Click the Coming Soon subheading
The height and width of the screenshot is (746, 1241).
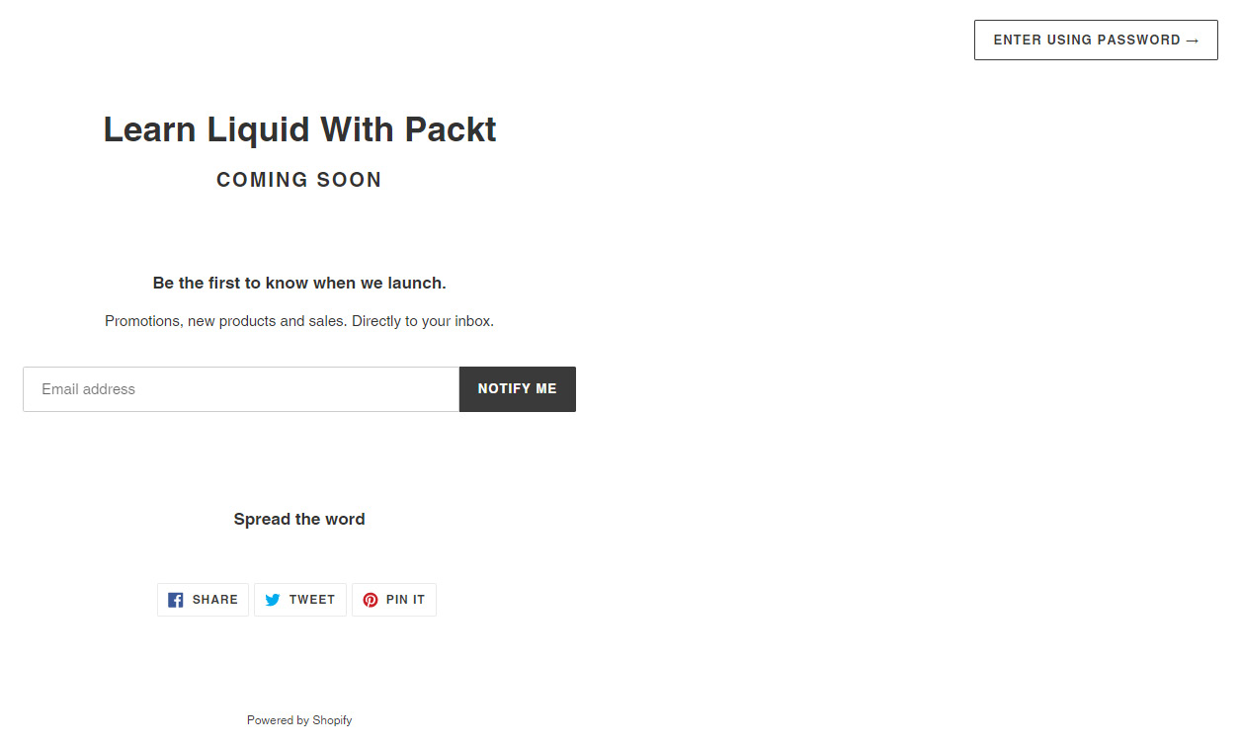pos(299,180)
